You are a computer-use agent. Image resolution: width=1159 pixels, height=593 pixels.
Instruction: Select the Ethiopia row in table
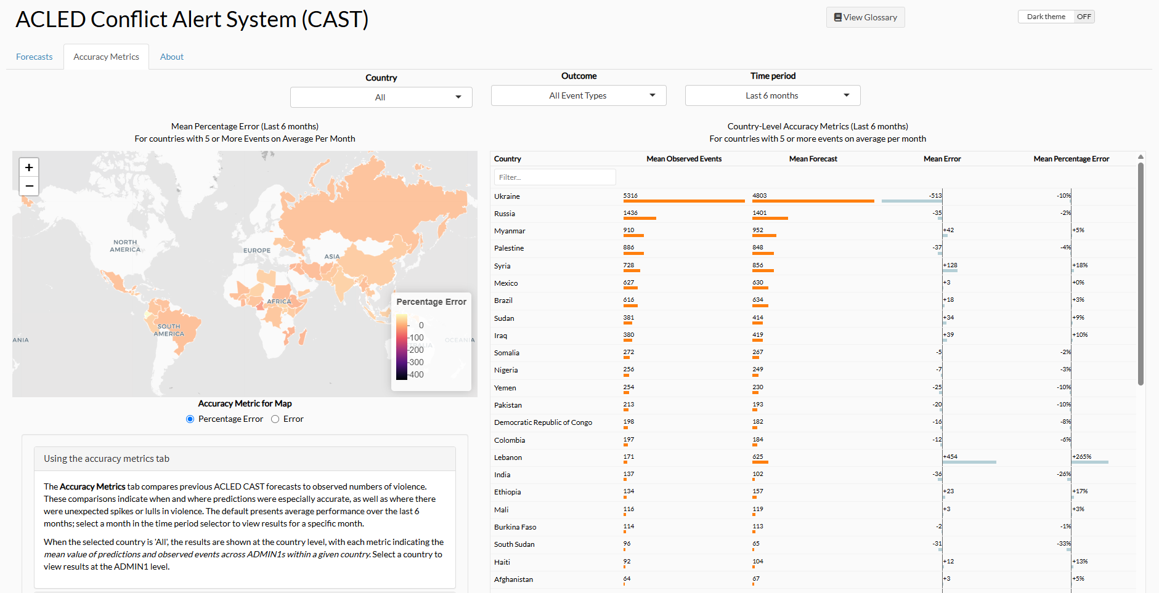click(813, 492)
